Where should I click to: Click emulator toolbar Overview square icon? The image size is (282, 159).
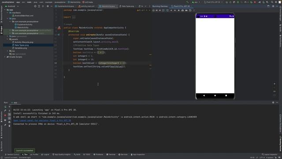coord(178,11)
